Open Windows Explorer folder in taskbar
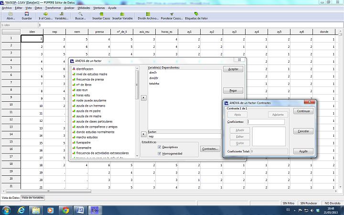Screen dimensions: 344x215 (x=36, y=210)
